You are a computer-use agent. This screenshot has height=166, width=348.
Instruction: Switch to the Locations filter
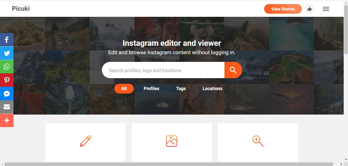point(212,89)
